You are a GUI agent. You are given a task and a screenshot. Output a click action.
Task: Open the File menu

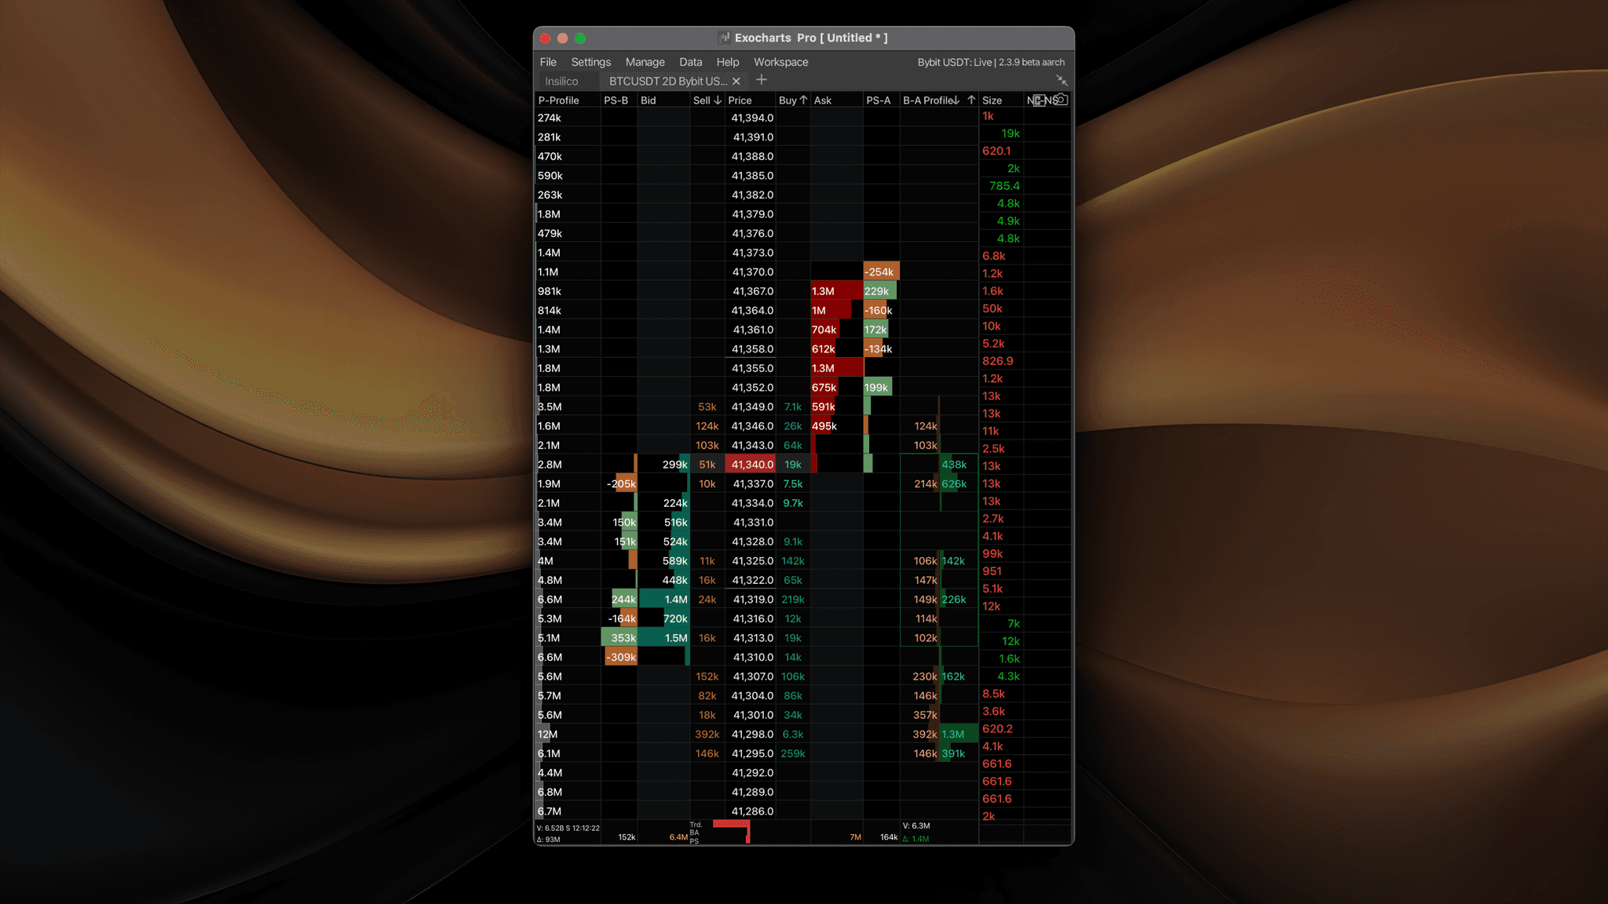pyautogui.click(x=548, y=62)
